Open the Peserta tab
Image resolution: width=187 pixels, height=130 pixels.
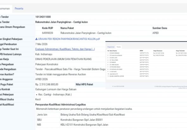[x=19, y=9]
